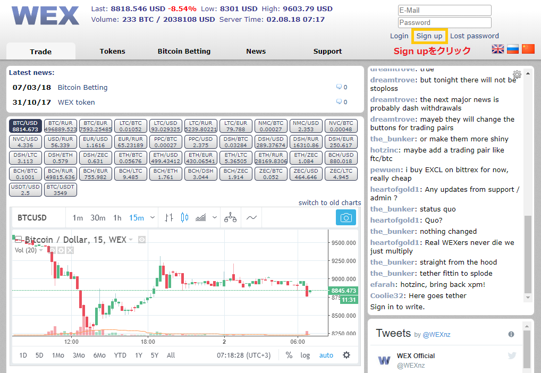Screen dimensions: 541x373
Task: Toggle Bitcoin / Dollar series visibility eye
Action: point(142,240)
